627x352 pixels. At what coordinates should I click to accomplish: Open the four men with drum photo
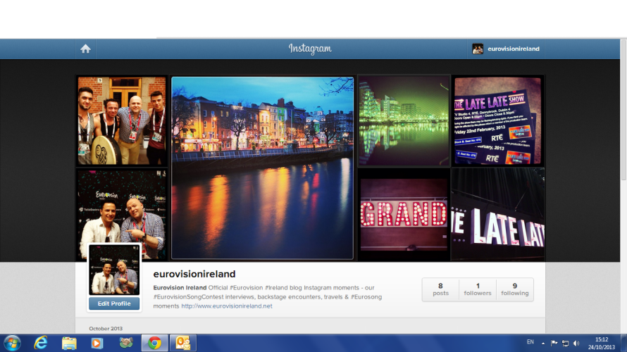pyautogui.click(x=122, y=120)
